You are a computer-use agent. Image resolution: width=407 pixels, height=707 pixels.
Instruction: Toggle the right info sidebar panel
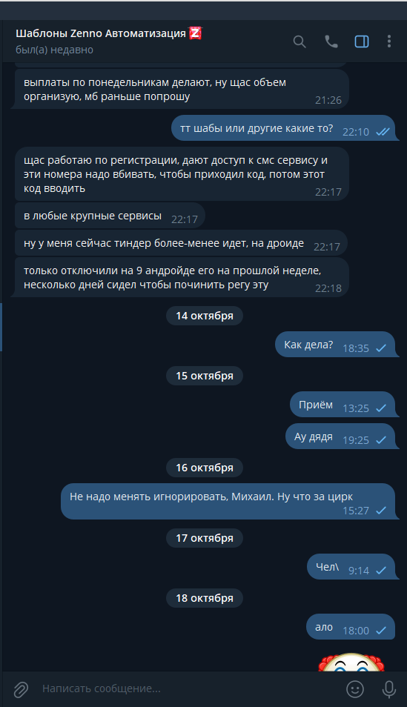(x=362, y=42)
